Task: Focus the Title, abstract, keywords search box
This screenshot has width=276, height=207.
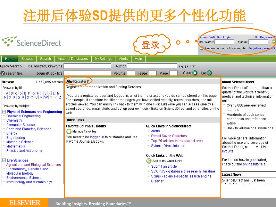Action: 87,66
